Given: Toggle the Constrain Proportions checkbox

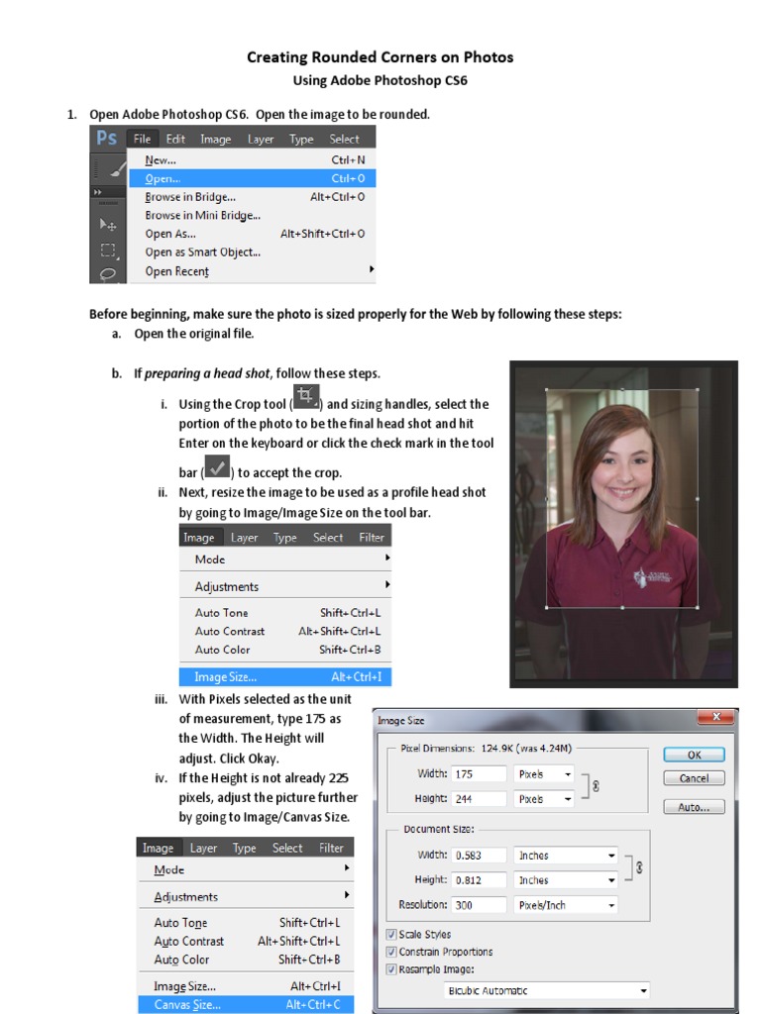Looking at the screenshot, I should [390, 952].
